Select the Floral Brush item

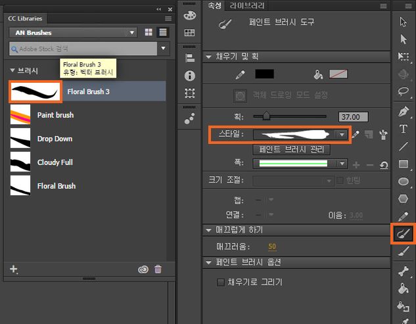pyautogui.click(x=87, y=186)
